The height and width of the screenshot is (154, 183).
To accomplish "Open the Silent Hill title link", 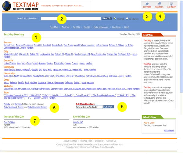I will pyautogui.click(x=123, y=95).
